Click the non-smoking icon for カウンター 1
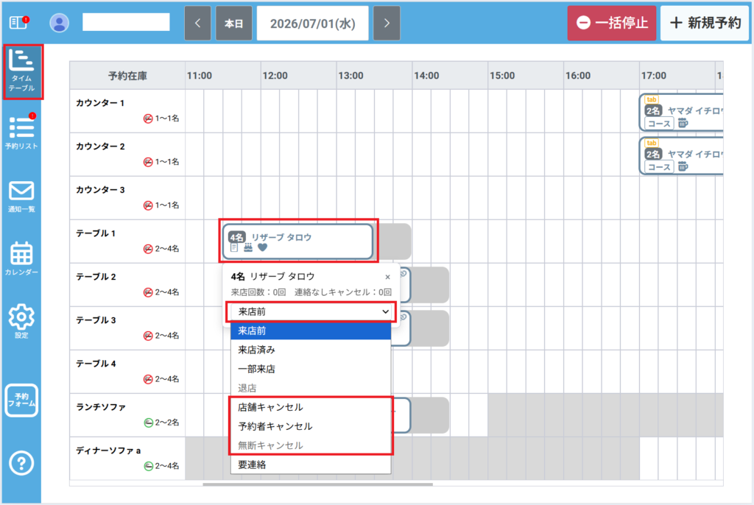 [x=148, y=119]
